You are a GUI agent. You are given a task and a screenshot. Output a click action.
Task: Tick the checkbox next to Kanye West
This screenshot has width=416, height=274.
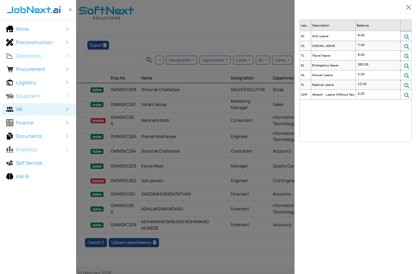tap(83, 166)
